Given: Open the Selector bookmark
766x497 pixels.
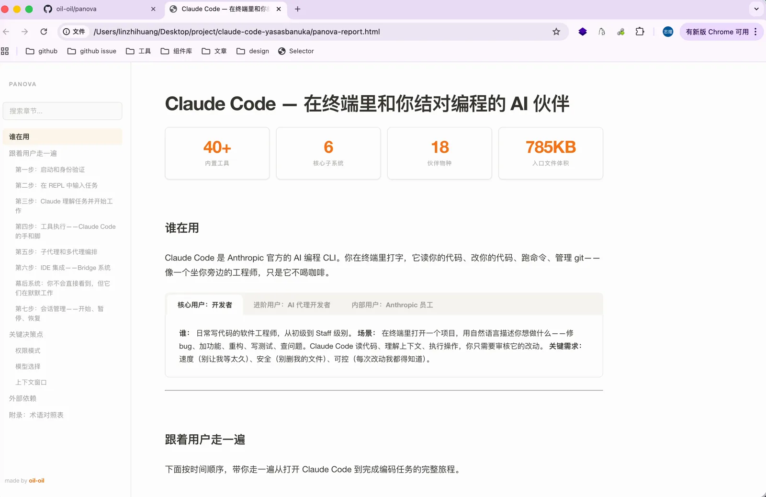Looking at the screenshot, I should [x=296, y=51].
